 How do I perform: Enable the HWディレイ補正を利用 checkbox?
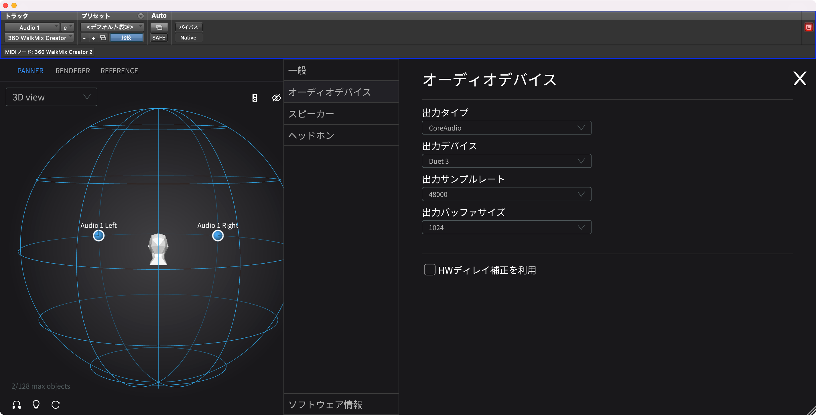(x=429, y=270)
